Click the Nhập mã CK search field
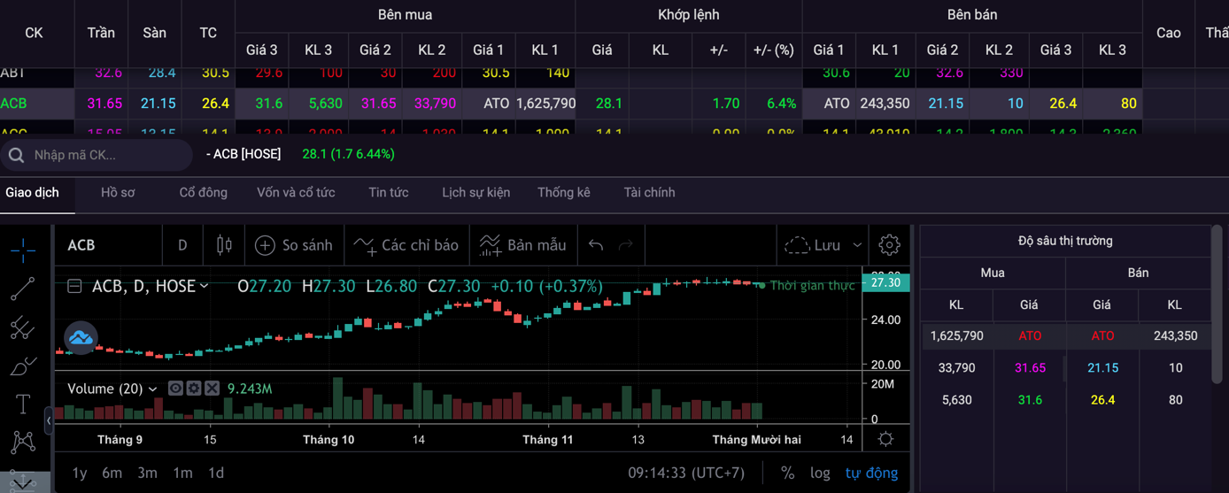1229x493 pixels. (106, 155)
